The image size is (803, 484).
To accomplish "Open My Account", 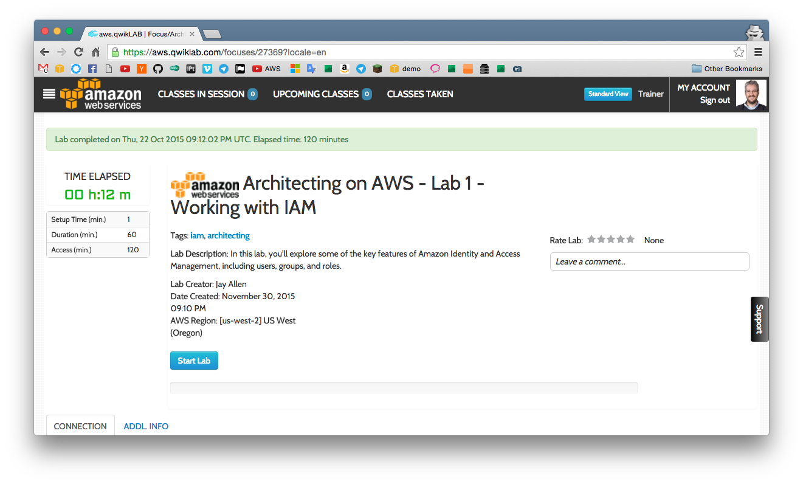I will [703, 88].
